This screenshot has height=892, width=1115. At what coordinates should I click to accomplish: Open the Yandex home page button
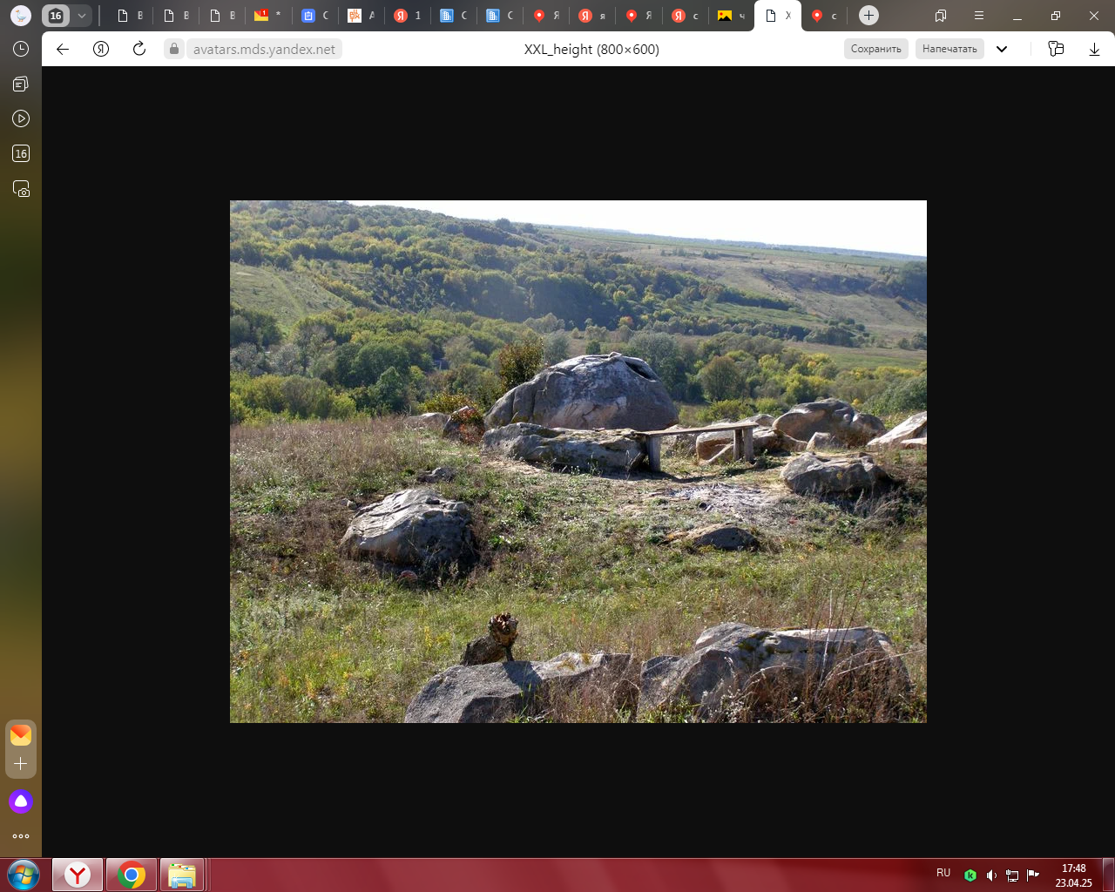click(x=101, y=49)
